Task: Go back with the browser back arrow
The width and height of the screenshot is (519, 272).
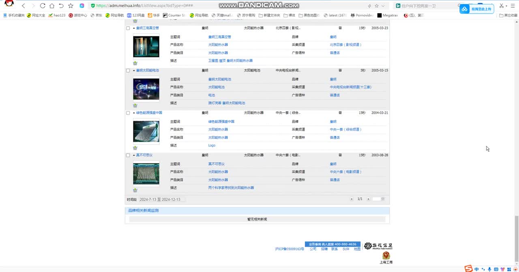Action: [23, 6]
